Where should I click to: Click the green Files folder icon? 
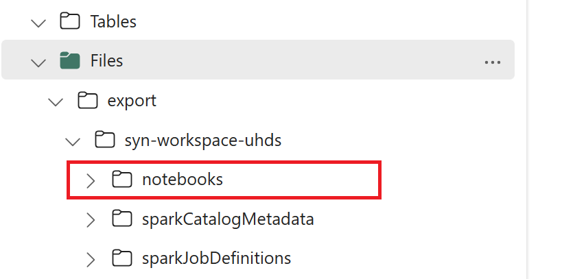point(69,60)
